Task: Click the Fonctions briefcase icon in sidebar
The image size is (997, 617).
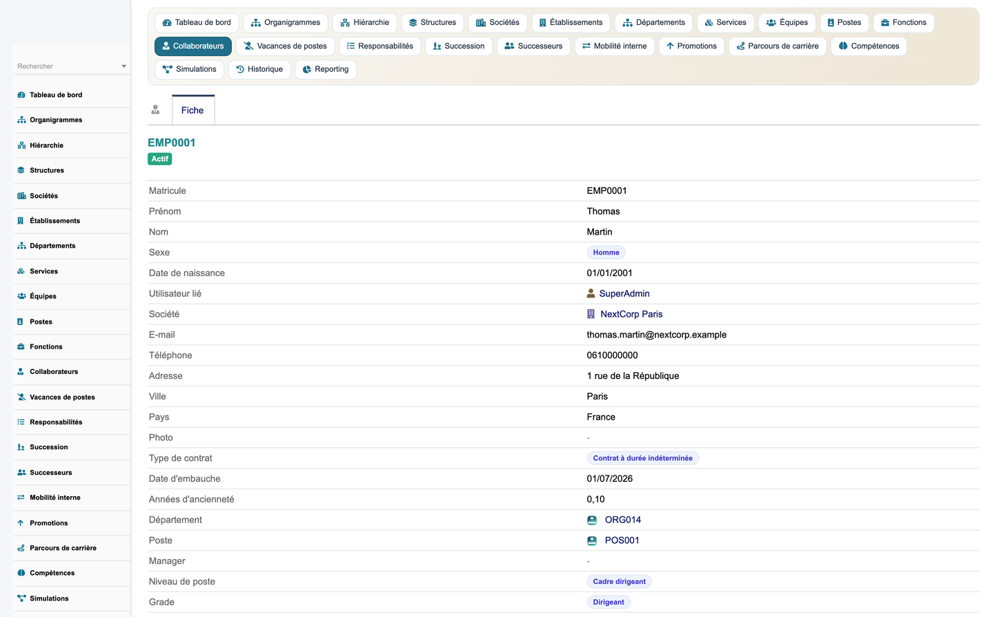Action: (21, 346)
